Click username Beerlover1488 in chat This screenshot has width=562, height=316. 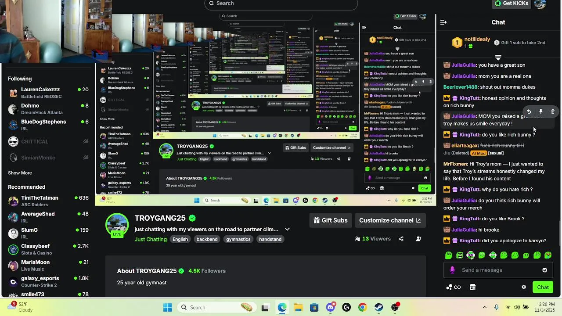[x=460, y=87]
